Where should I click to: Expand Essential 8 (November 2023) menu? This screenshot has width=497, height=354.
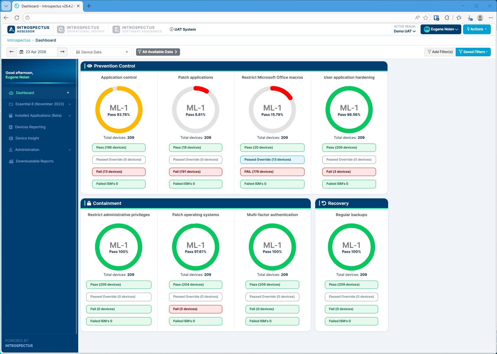click(x=40, y=104)
